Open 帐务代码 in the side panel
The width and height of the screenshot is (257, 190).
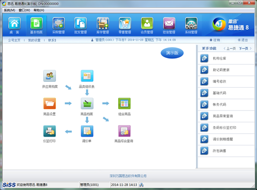(x=226, y=104)
